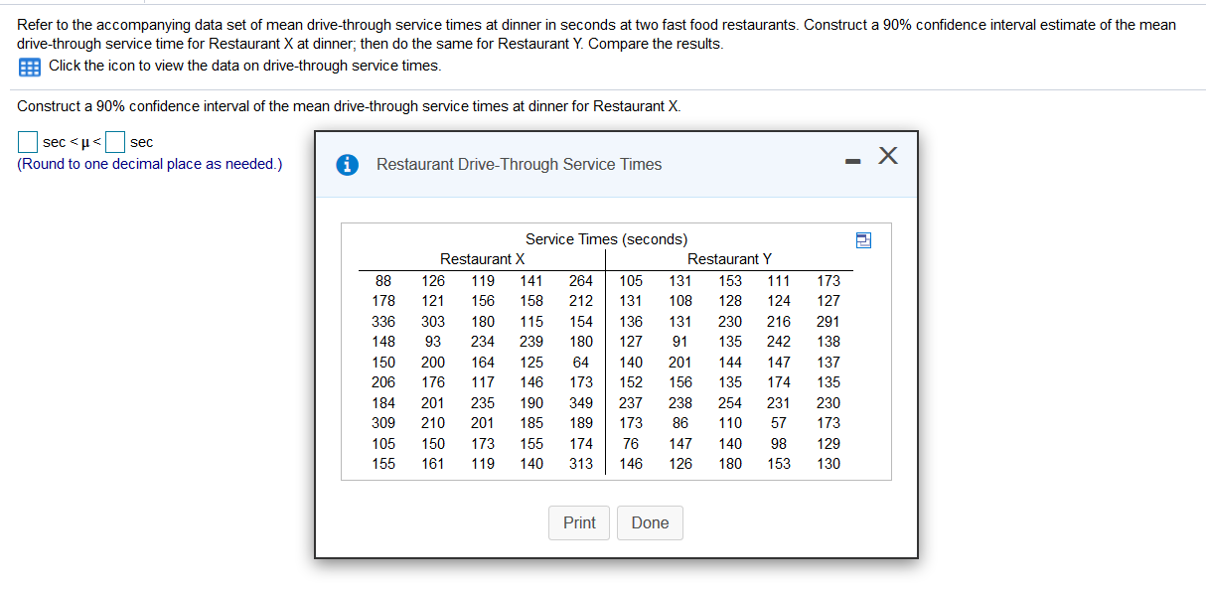Screen dimensions: 1206x590
Task: Click the 'Restaurant Y' column header
Action: (x=729, y=259)
